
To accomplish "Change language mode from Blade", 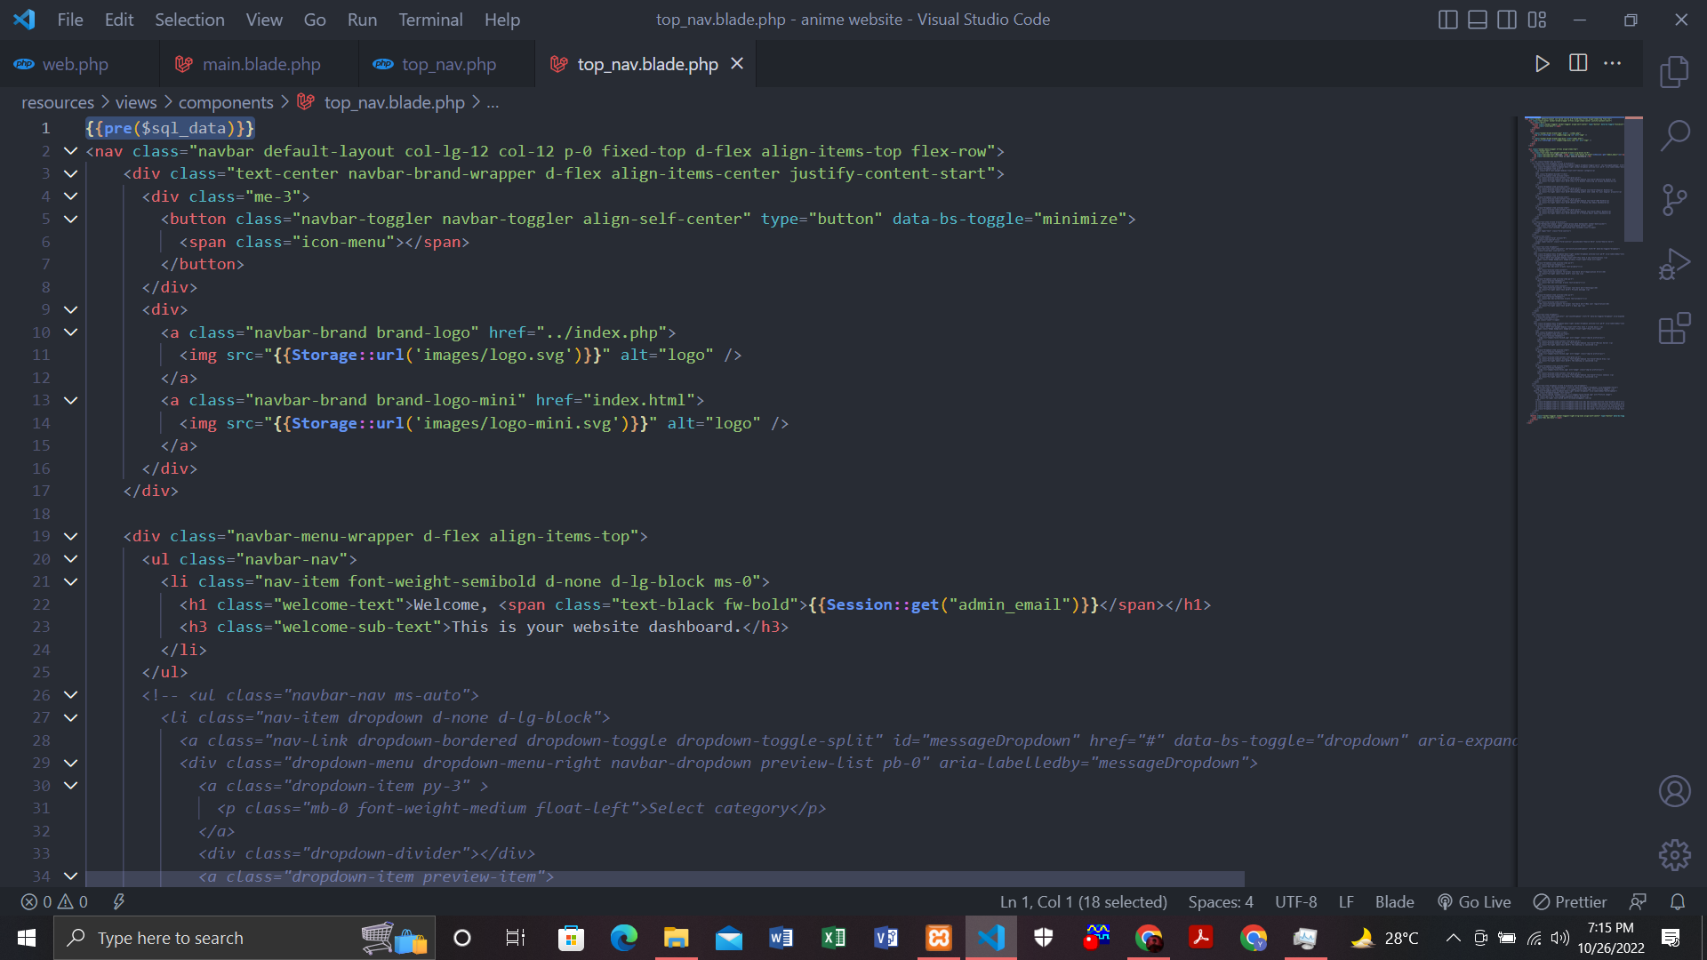I will pos(1394,902).
